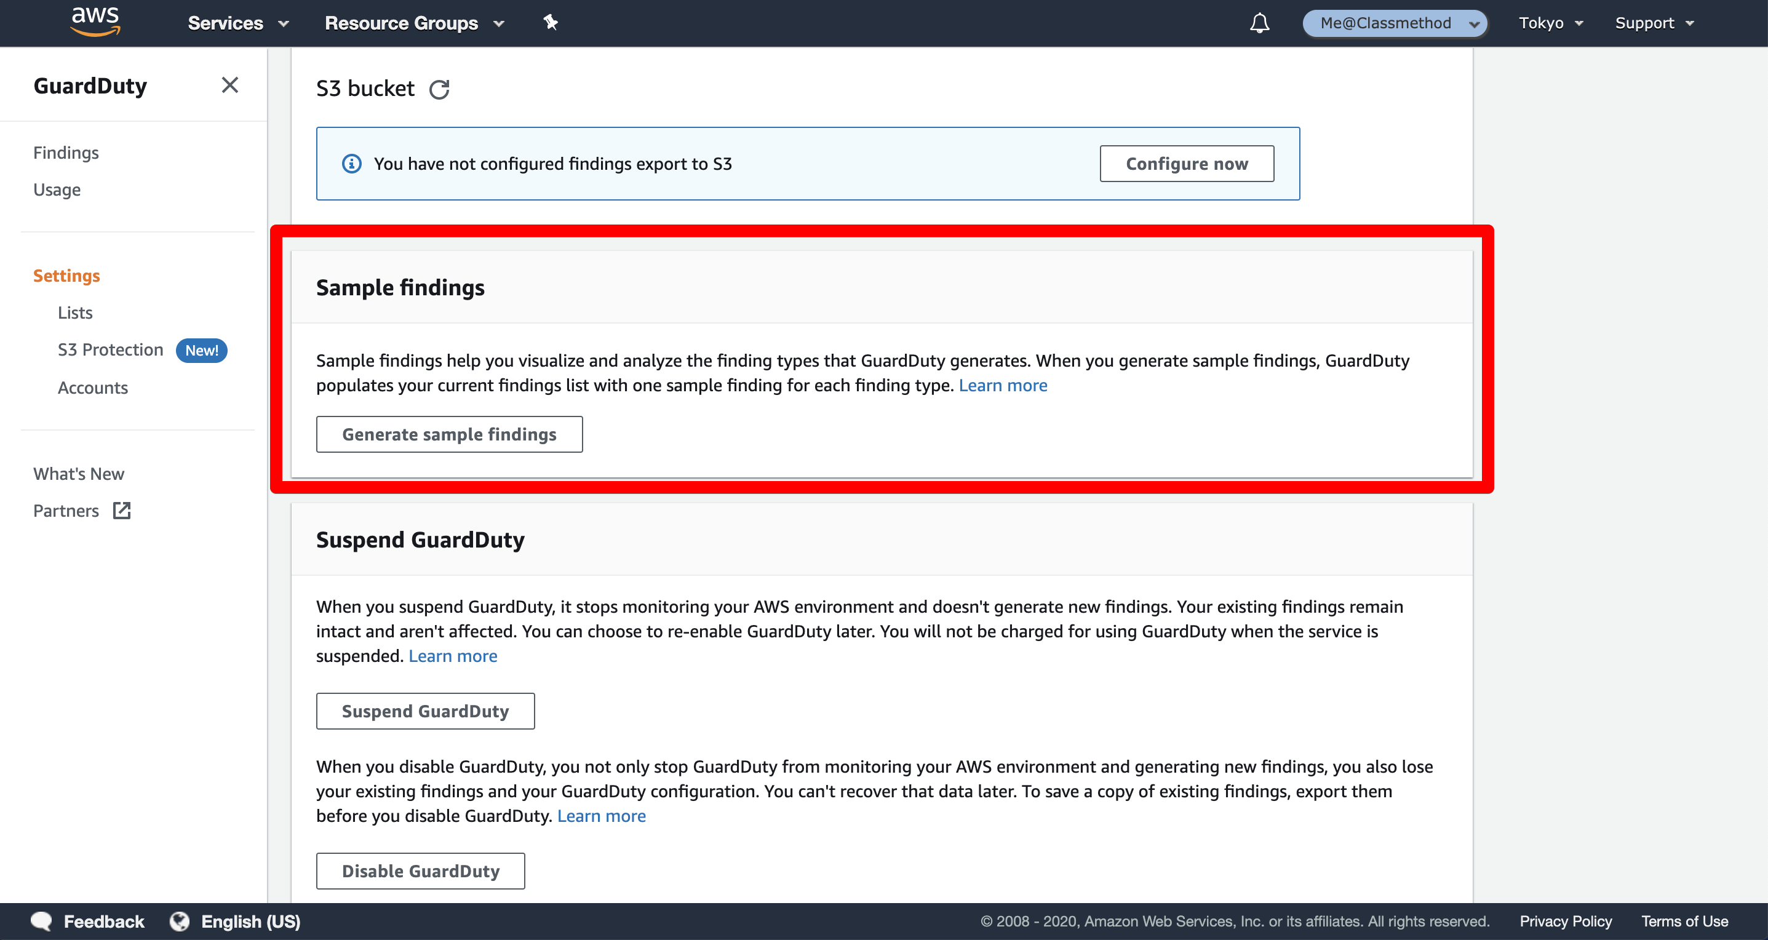This screenshot has height=940, width=1768.
Task: Click the Feedback footer link
Action: click(103, 922)
